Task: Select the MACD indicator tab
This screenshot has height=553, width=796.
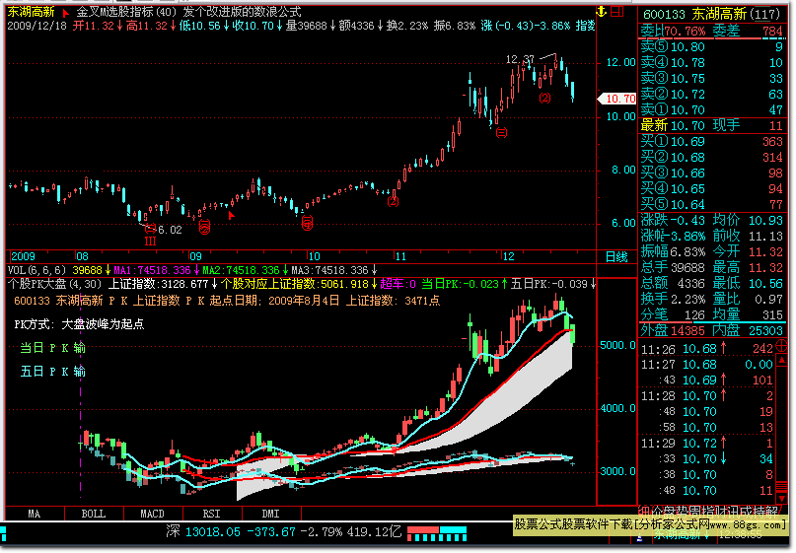Action: [x=152, y=514]
